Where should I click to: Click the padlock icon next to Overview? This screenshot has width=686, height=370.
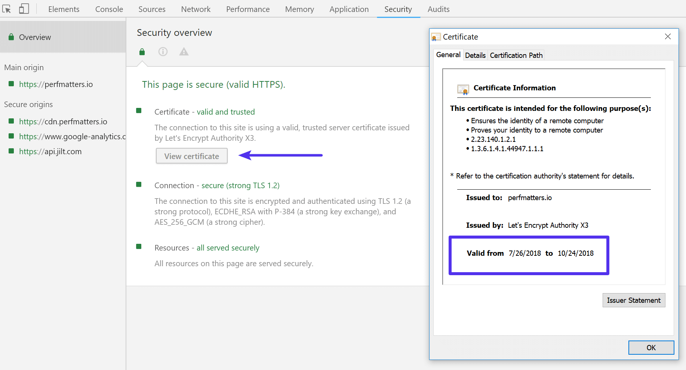11,37
